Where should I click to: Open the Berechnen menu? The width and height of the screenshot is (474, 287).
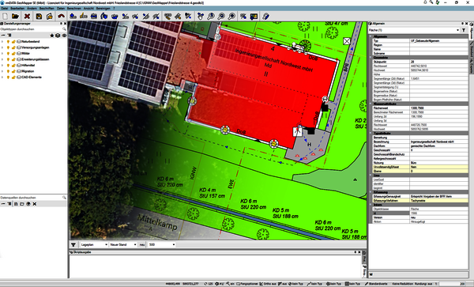(73, 9)
